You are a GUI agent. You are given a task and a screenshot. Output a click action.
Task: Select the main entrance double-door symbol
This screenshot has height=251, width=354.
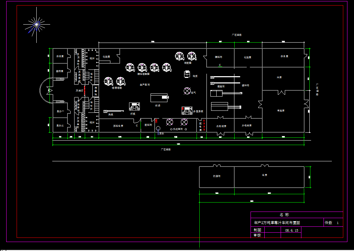[x=49, y=90]
